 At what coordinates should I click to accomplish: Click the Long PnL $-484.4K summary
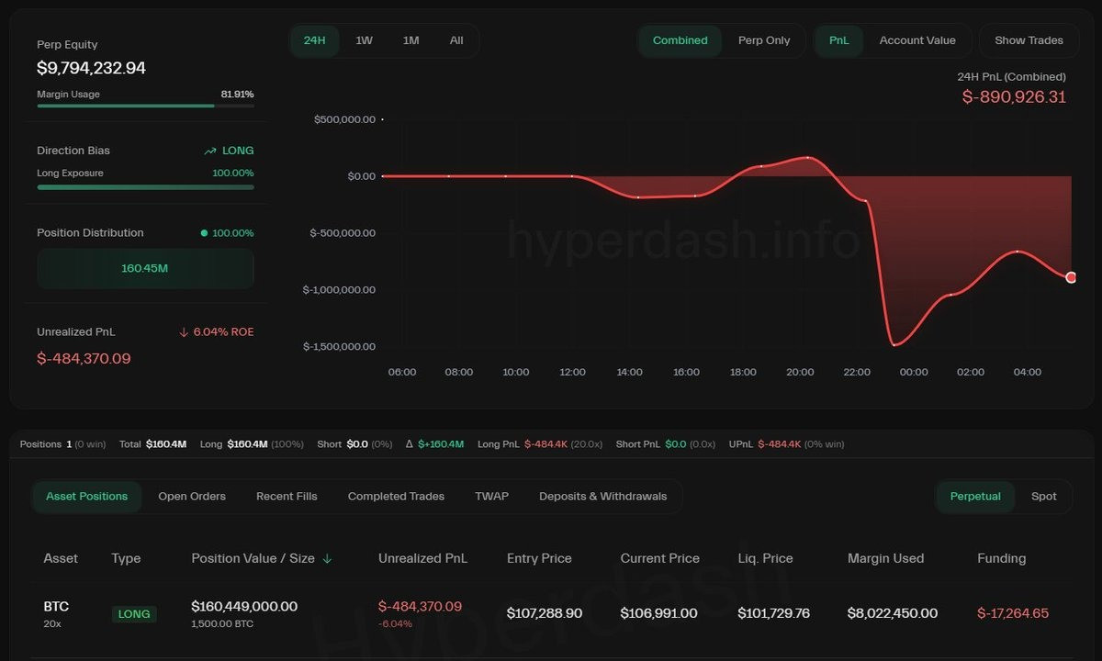tap(540, 444)
